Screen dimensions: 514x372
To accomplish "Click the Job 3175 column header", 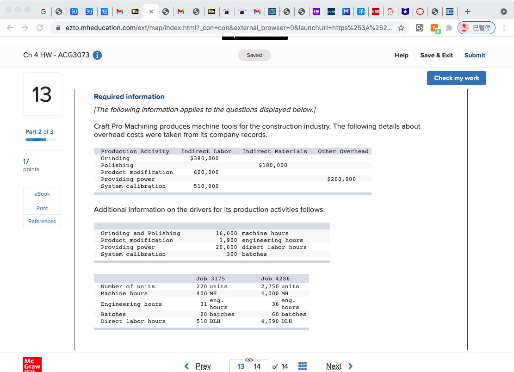I will [211, 279].
